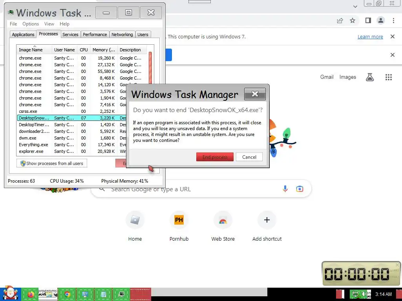The image size is (402, 301).
Task: Click the volume speaker icon in tray
Action: click(x=364, y=294)
